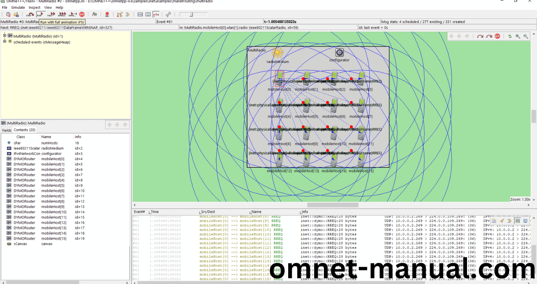Click the Run UNTIL toolbar icon
537x284 pixels.
[72, 14]
